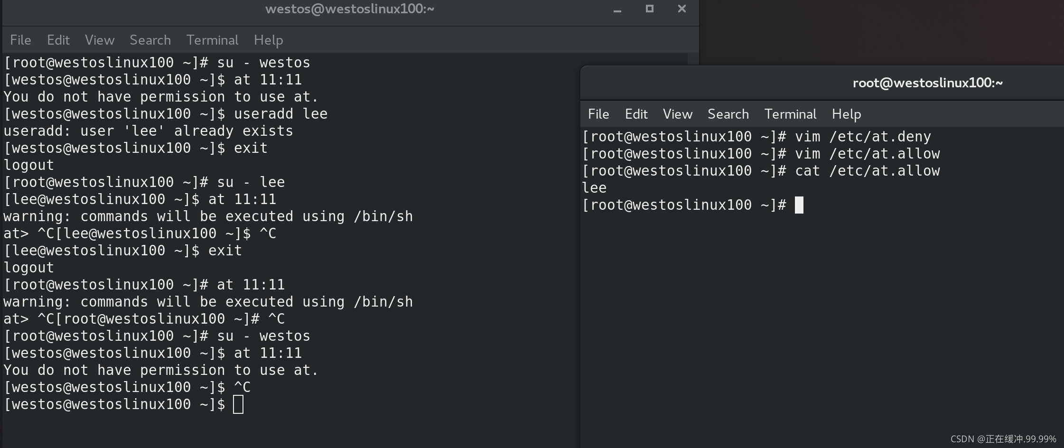Click the 'vim /etc/at.allow' command line
1064x448 pixels.
(x=761, y=154)
